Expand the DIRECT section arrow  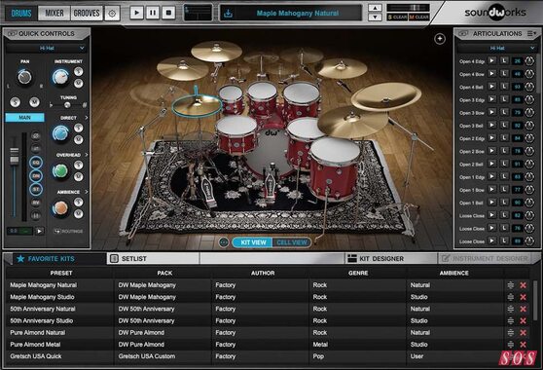point(87,118)
